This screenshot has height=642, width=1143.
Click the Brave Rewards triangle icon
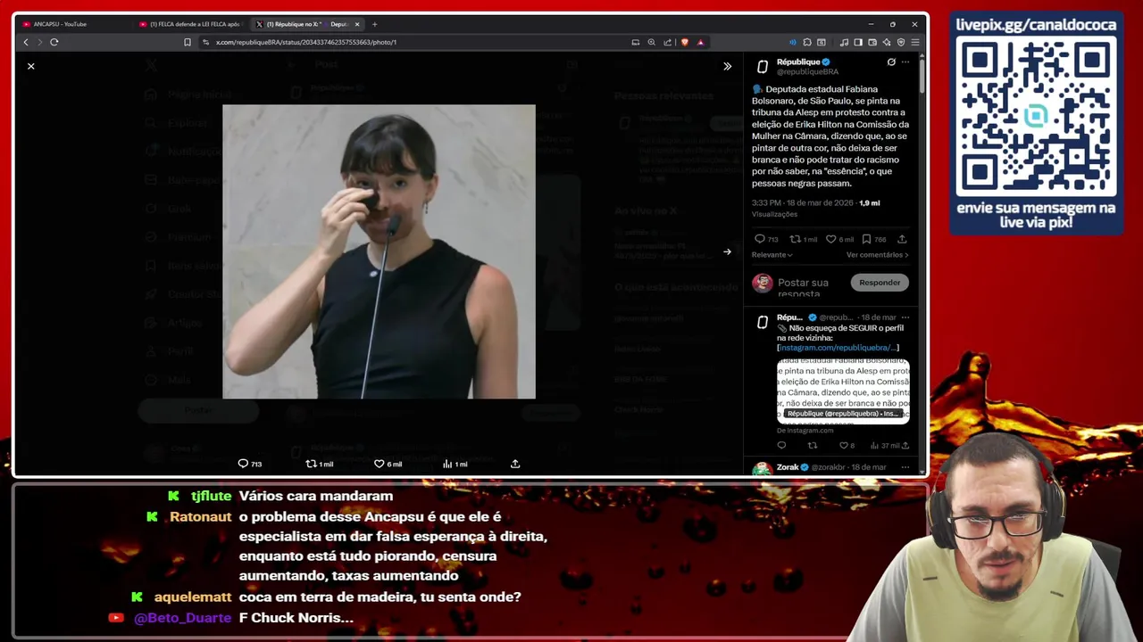click(700, 42)
